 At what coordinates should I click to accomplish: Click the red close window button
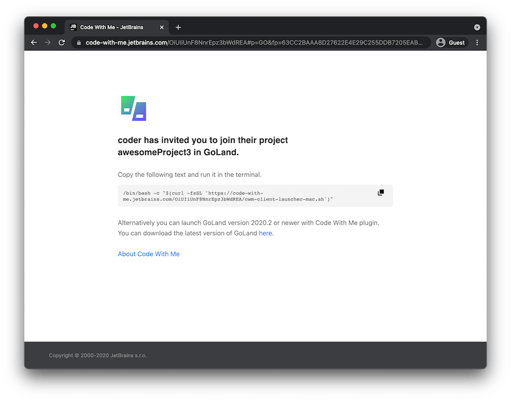[36, 26]
